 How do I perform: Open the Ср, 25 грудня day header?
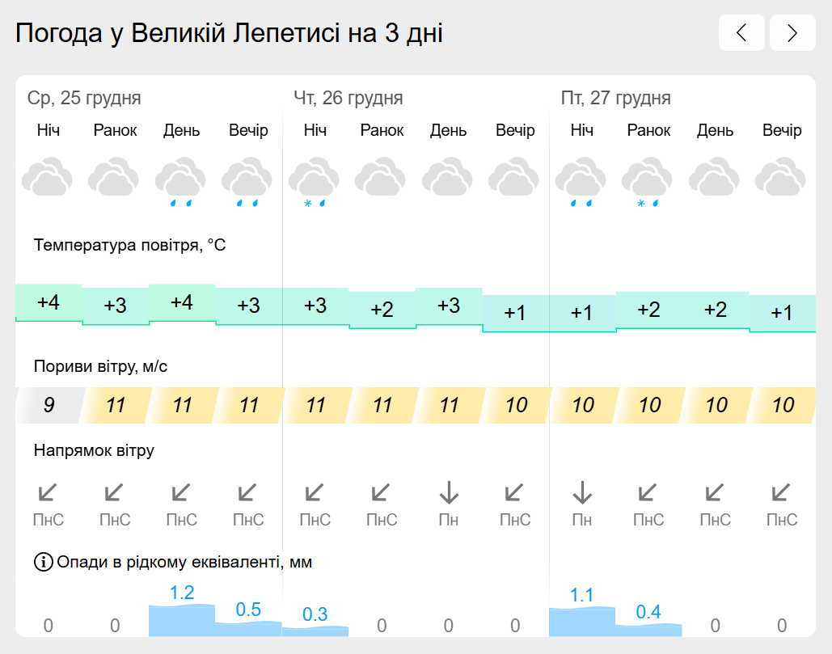click(x=84, y=98)
